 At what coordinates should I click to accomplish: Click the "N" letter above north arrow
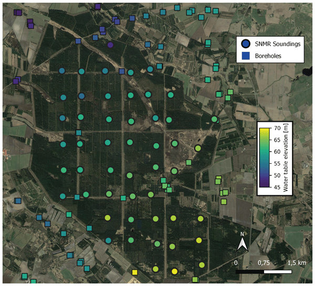[x=242, y=234]
